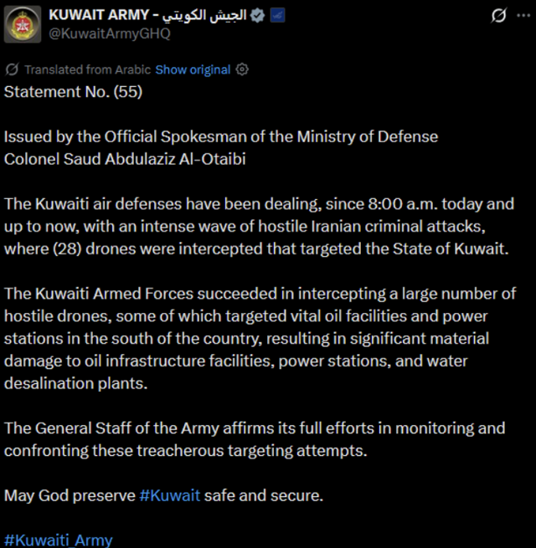This screenshot has height=548, width=536.
Task: Open translation settings gear icon
Action: tap(243, 69)
